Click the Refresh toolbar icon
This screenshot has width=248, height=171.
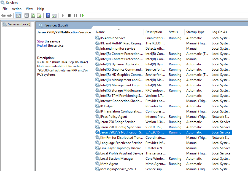pyautogui.click(x=33, y=15)
